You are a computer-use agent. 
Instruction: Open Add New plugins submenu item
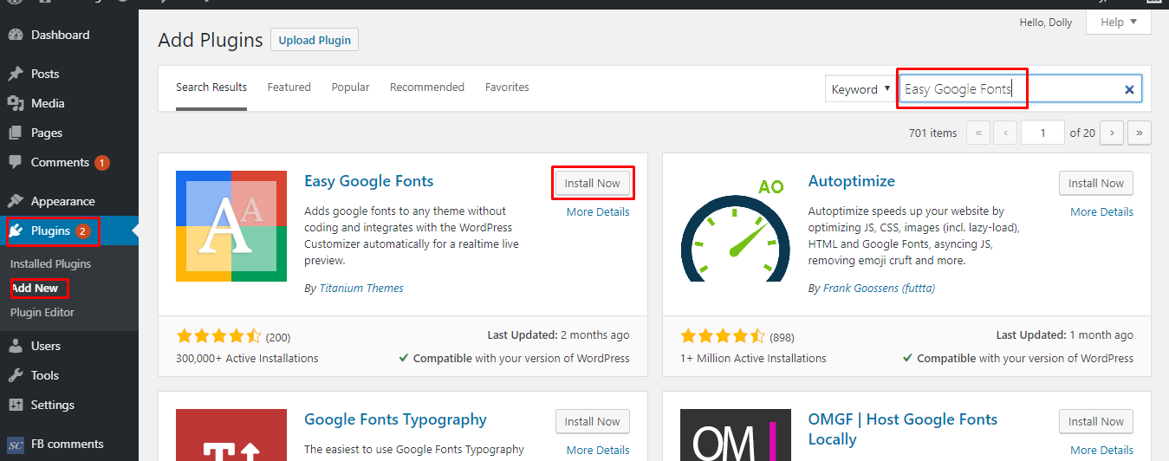[x=35, y=288]
